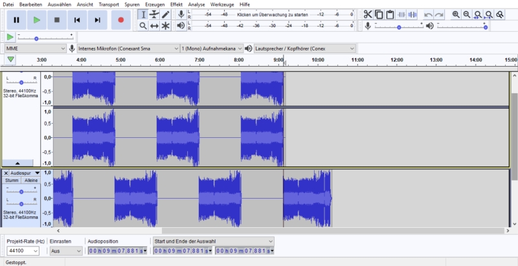
Task: Open the 1 (Mono) Aufnahmekanal dropdown
Action: point(212,49)
